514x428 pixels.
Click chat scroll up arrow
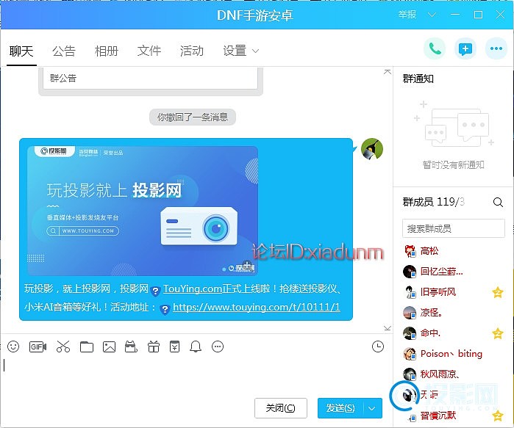pyautogui.click(x=387, y=72)
